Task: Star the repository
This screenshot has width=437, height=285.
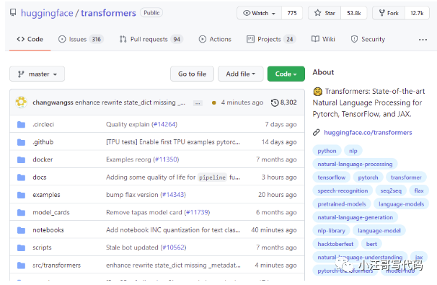Action: pos(325,13)
